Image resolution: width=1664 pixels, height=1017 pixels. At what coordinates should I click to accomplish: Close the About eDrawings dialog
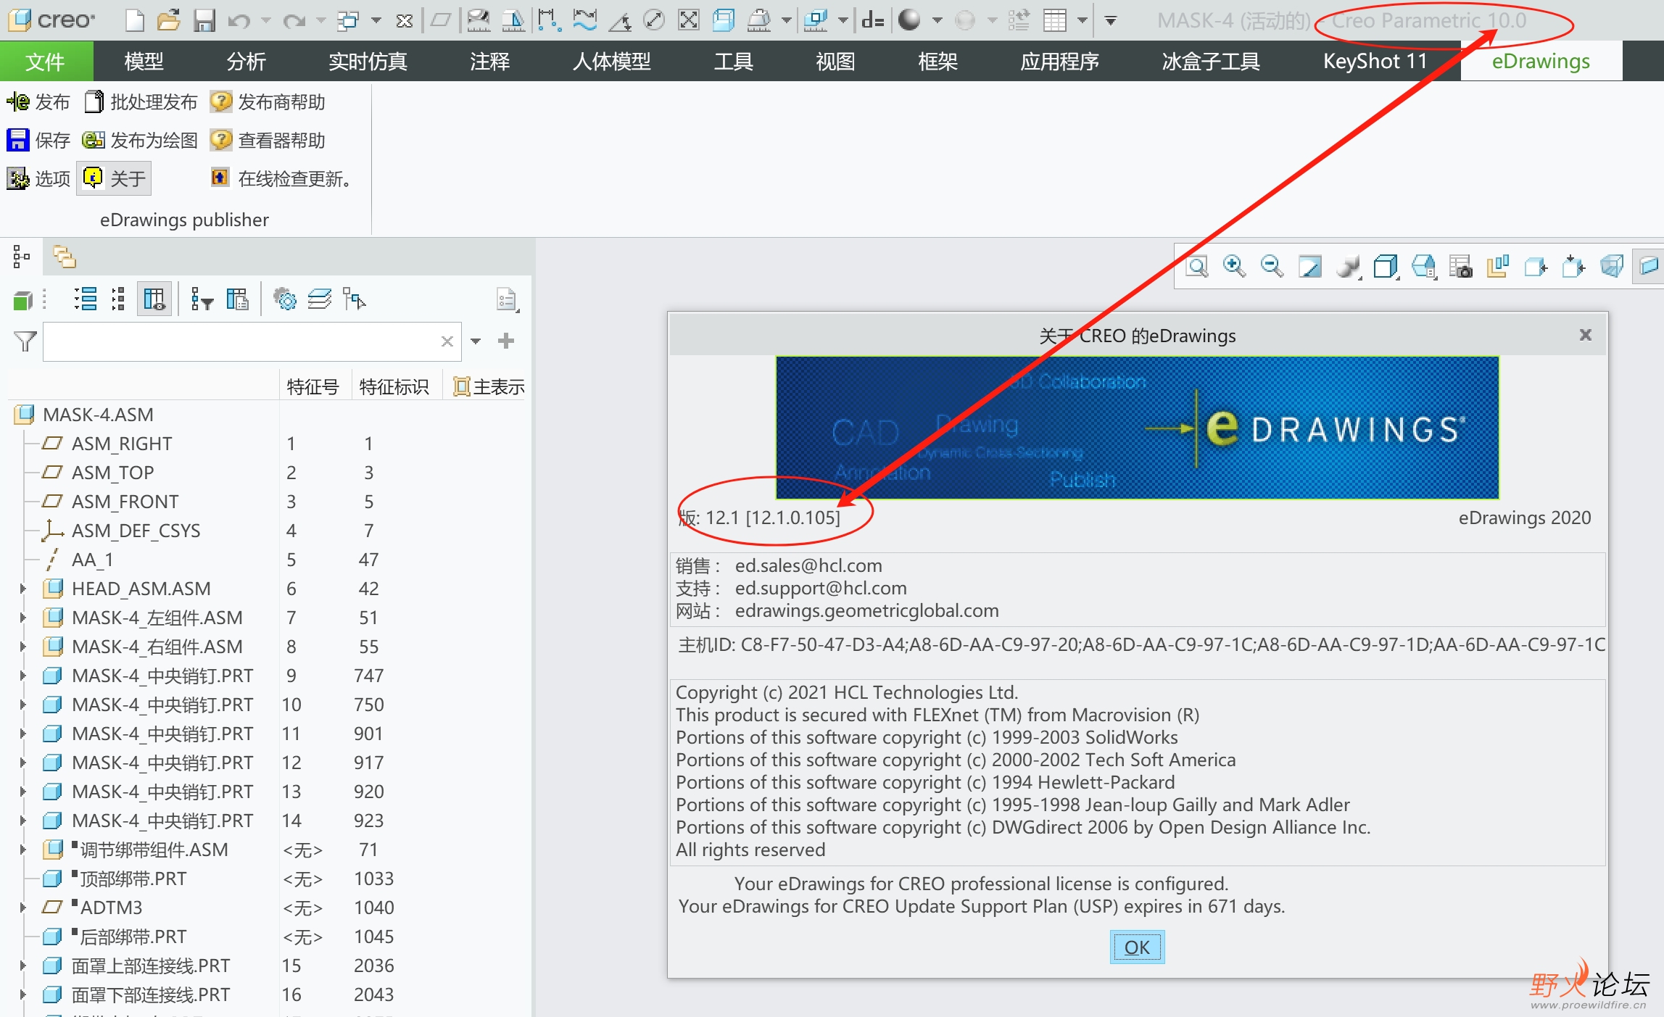[1586, 335]
